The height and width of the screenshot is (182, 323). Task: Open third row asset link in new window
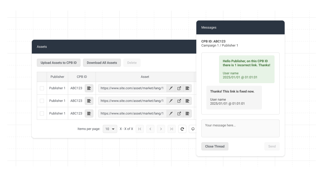tap(179, 113)
